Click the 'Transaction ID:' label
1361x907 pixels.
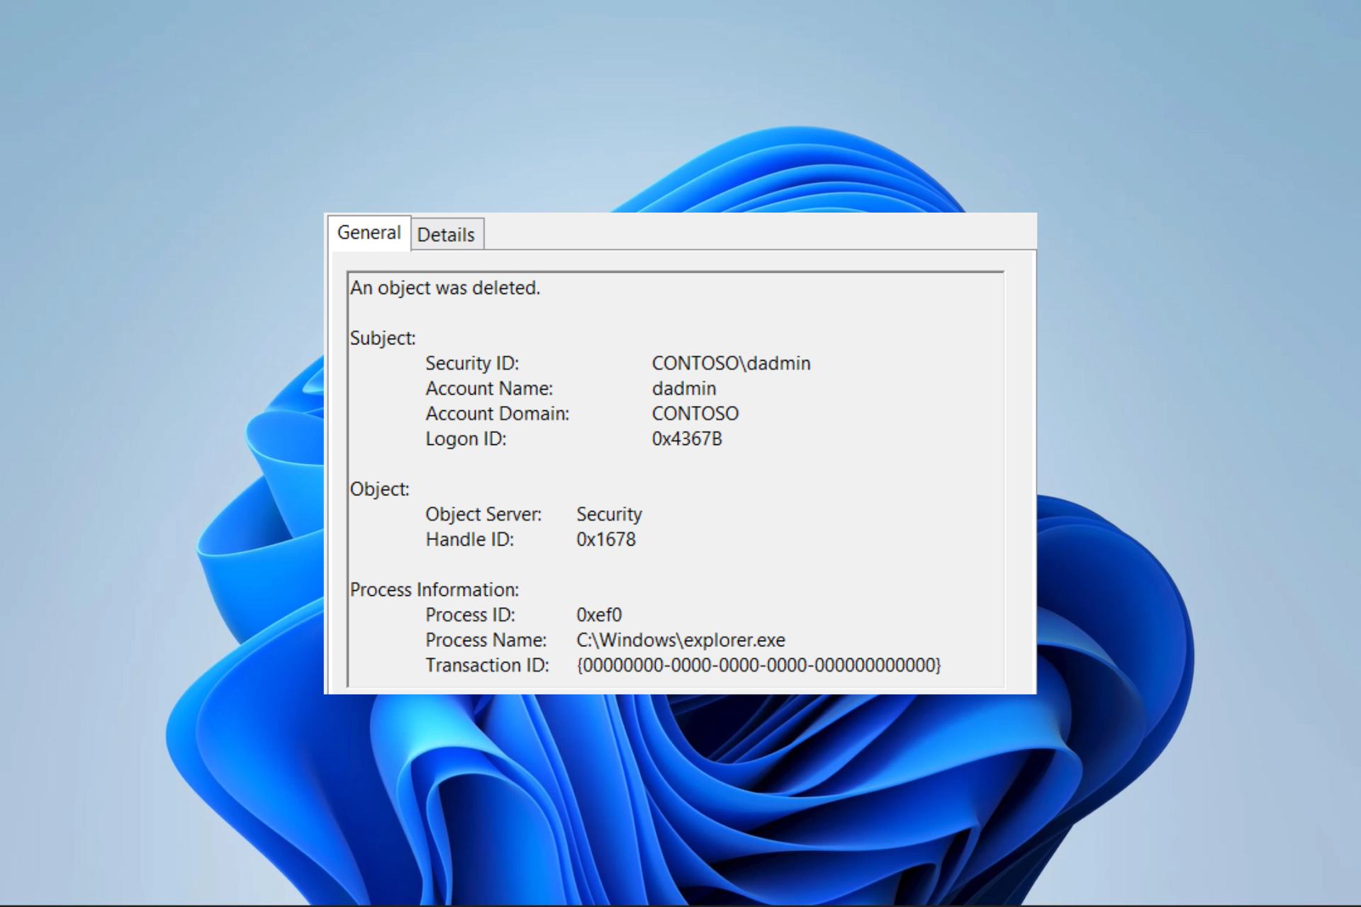[x=487, y=665]
